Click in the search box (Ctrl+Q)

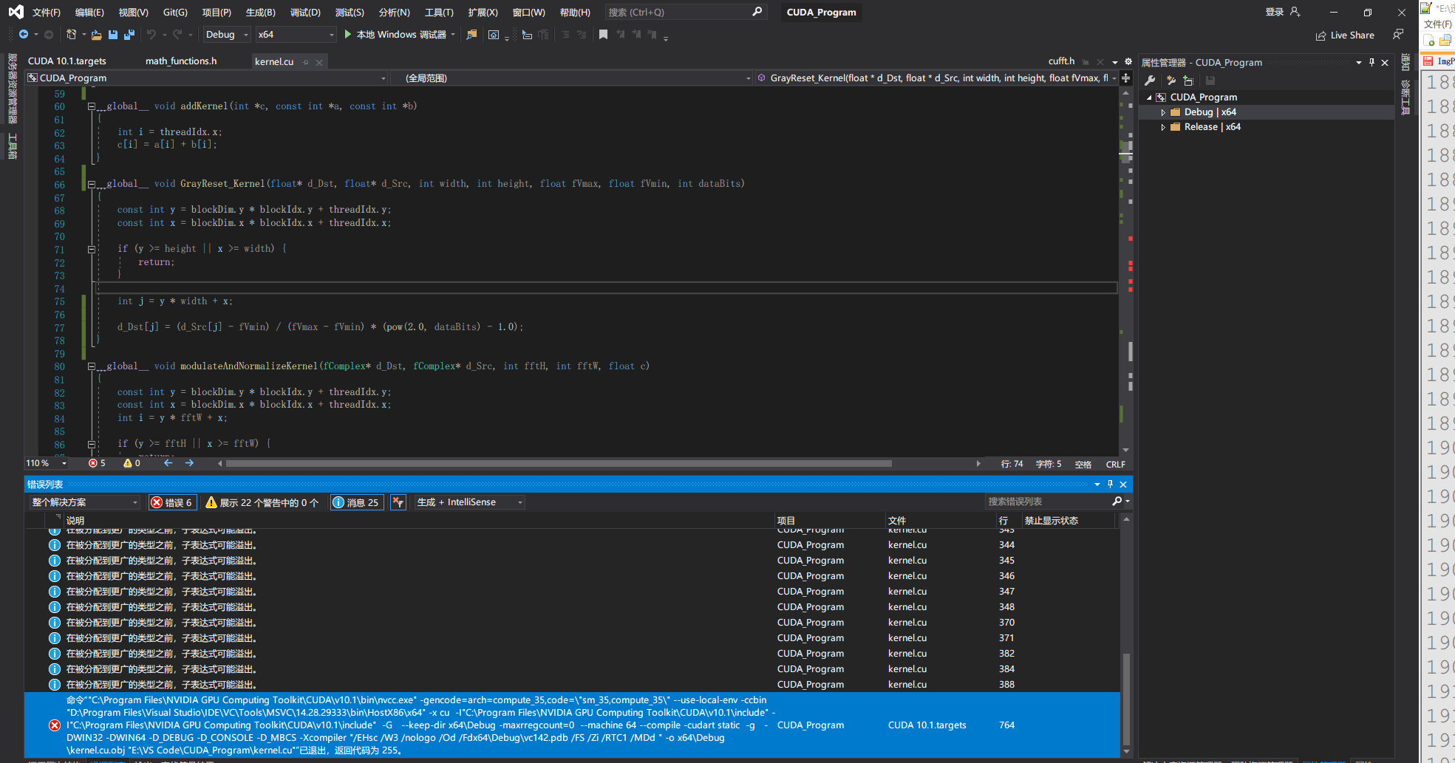[x=684, y=12]
